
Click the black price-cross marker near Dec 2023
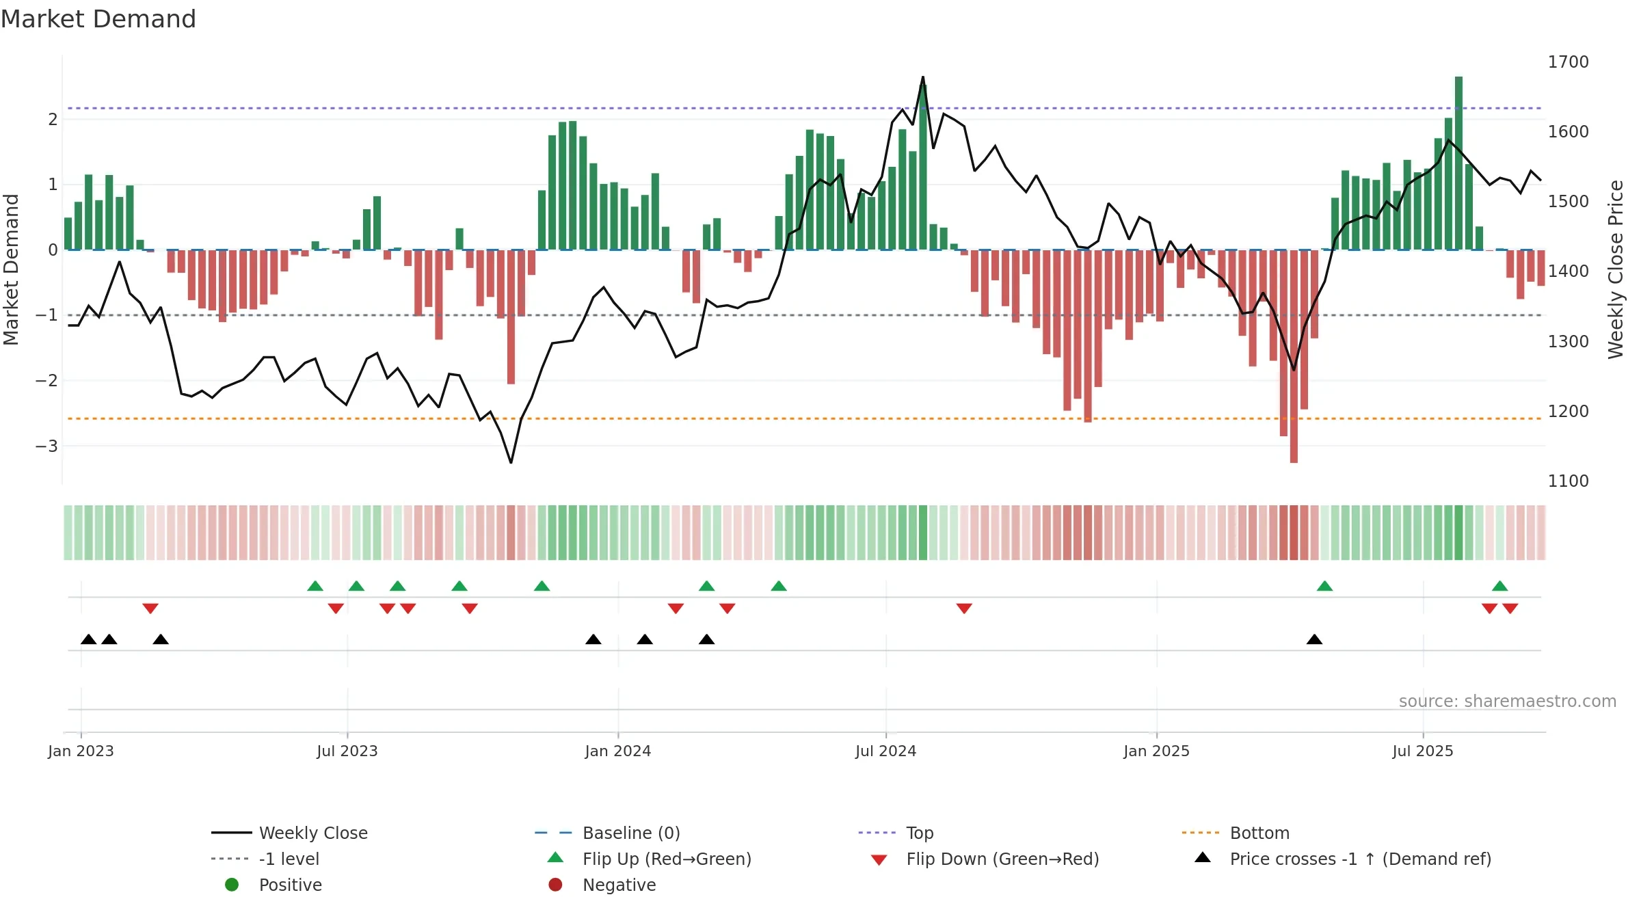(x=593, y=639)
